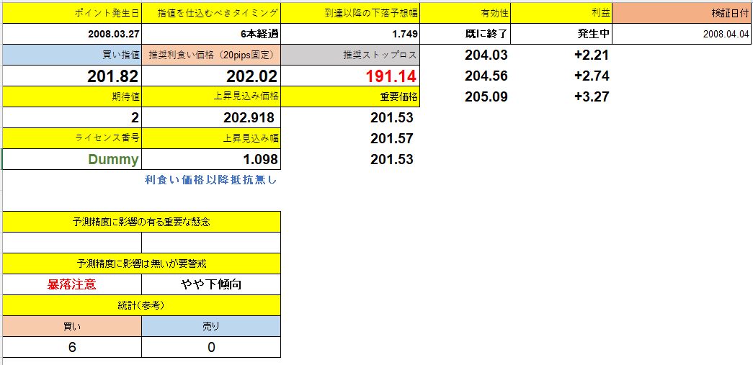The height and width of the screenshot is (365, 753).
Task: Select the ライセンス番号 label cell
Action: coord(72,138)
